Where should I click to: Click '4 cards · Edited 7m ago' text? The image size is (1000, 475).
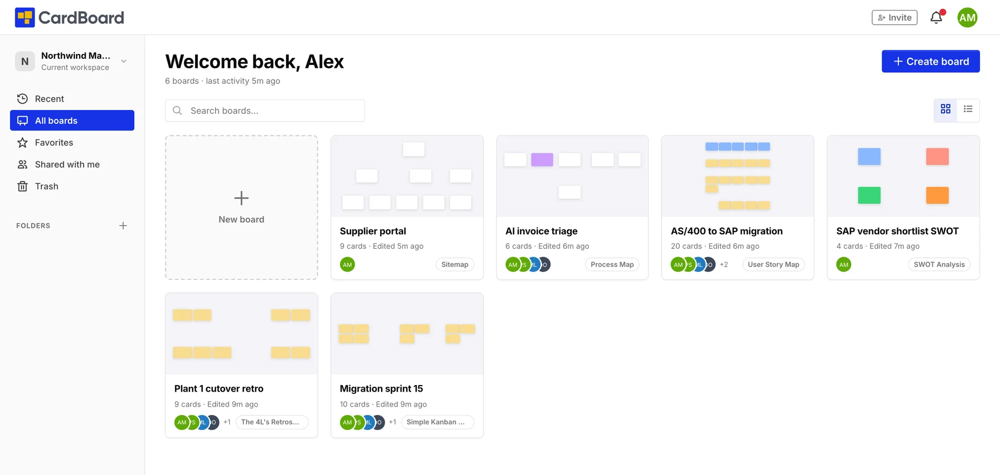(878, 246)
